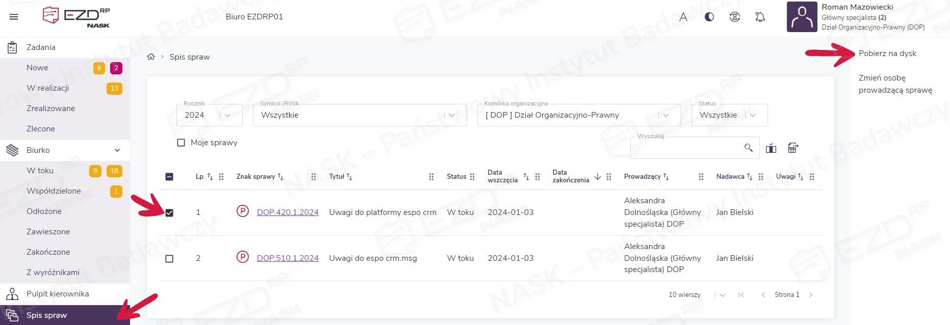Image resolution: width=950 pixels, height=325 pixels.
Task: Click the search magnifier icon
Action: 748,148
